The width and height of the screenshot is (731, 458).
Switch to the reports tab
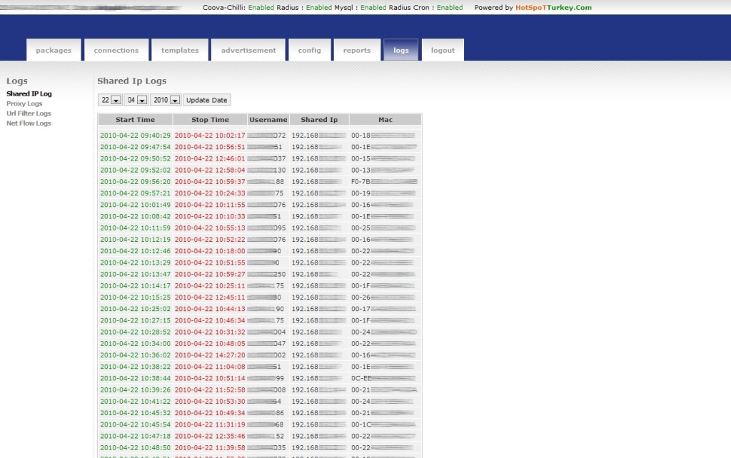[x=357, y=50]
